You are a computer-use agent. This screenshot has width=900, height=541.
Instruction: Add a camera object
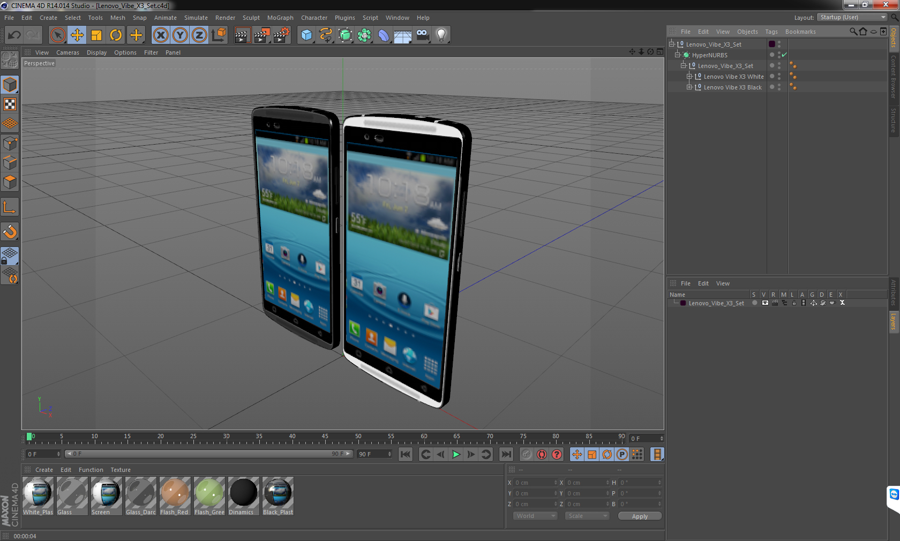[422, 35]
